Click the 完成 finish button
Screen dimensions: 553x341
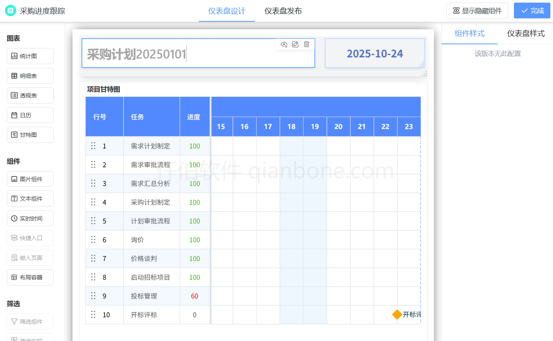532,11
